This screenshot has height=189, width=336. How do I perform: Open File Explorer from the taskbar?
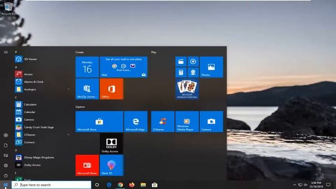[x=143, y=185]
